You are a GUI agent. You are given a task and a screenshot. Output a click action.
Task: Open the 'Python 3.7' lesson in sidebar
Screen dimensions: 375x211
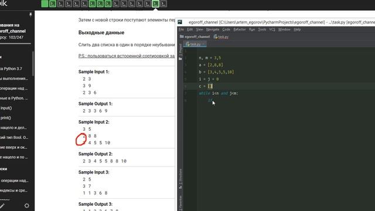[12, 69]
